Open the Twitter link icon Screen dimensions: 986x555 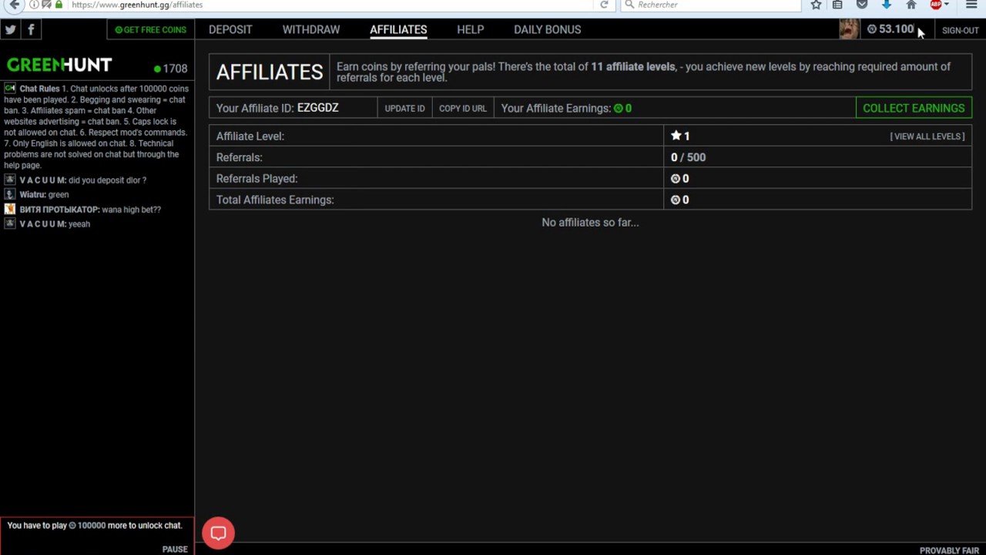[10, 29]
